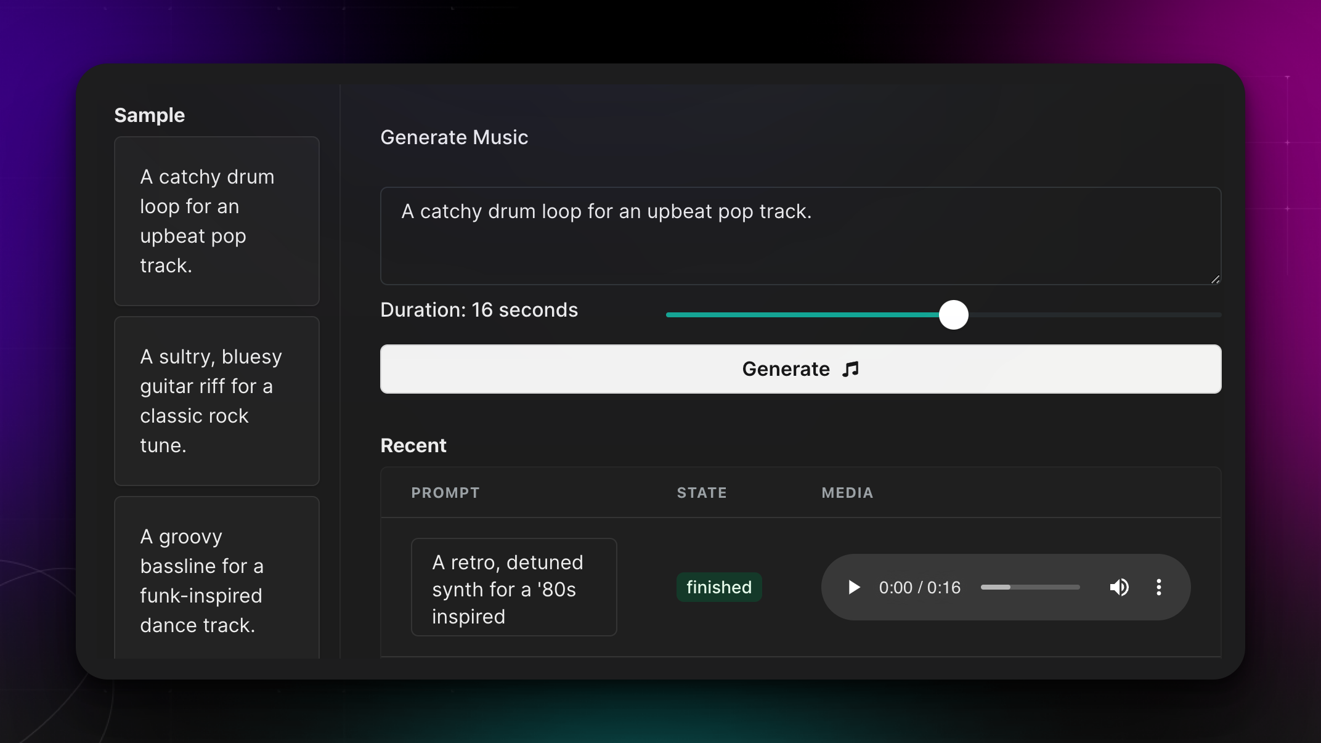The height and width of the screenshot is (743, 1321).
Task: Click the finished state badge
Action: pyautogui.click(x=719, y=587)
